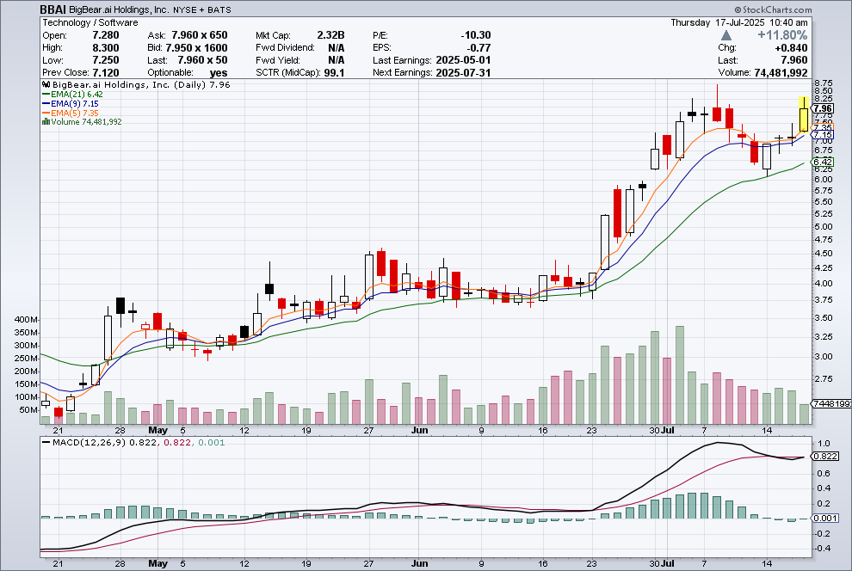Click the 0.001 MACD histogram tag
Screen dimensions: 852x571
pos(825,519)
